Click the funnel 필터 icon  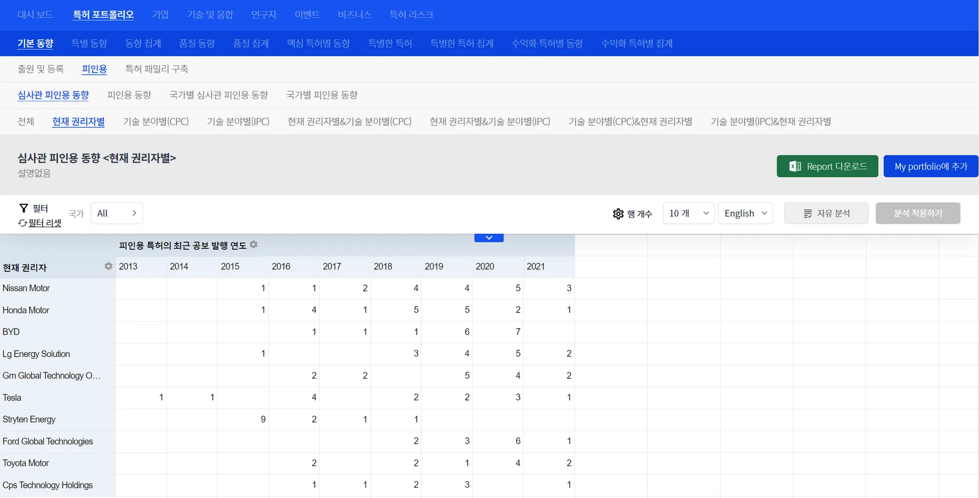23,208
